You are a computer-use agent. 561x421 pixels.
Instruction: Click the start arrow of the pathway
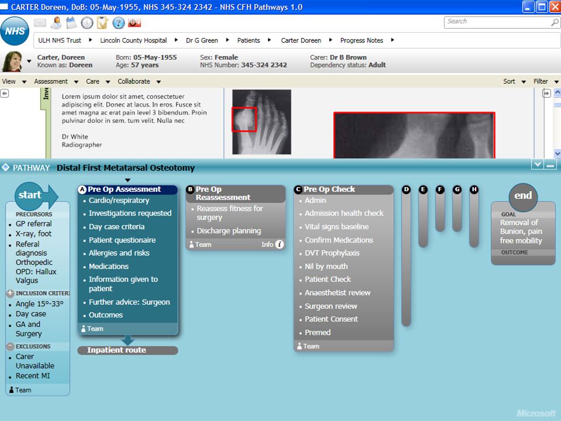36,196
